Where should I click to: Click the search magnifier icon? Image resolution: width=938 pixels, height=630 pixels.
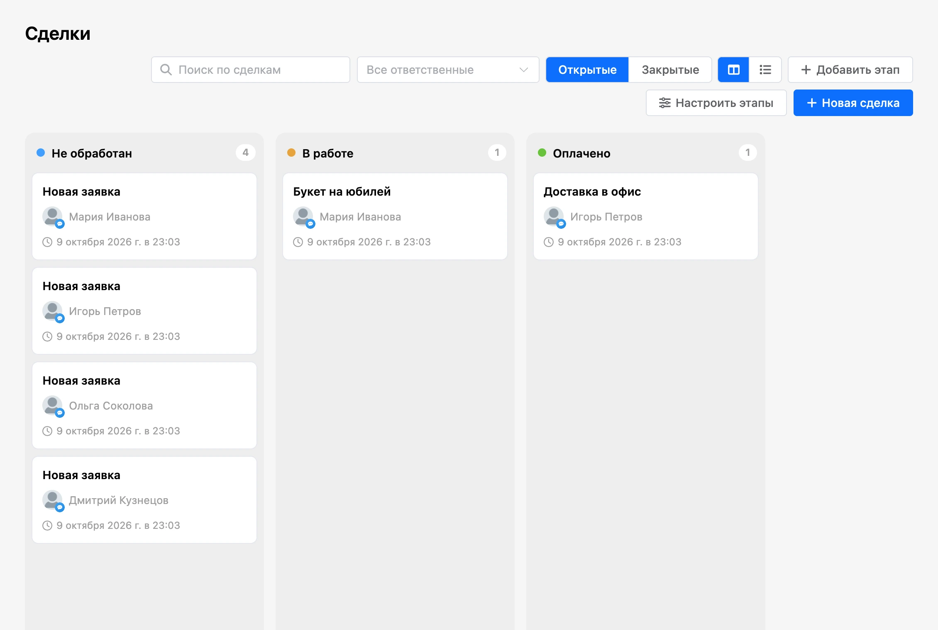pyautogui.click(x=166, y=70)
